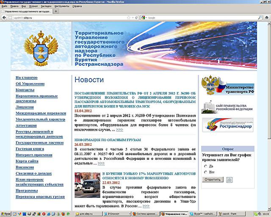Switch to Skype window in the taskbar

tap(202, 214)
